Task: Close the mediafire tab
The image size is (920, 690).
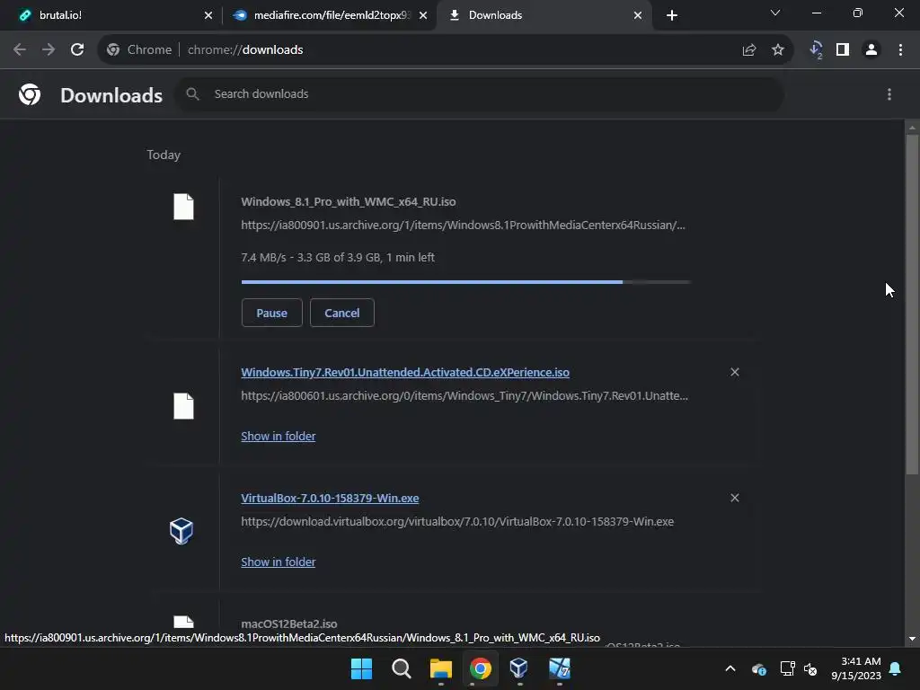Action: tap(423, 15)
